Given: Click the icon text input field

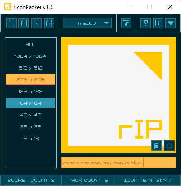Looking at the screenshot, I should click(x=119, y=163).
